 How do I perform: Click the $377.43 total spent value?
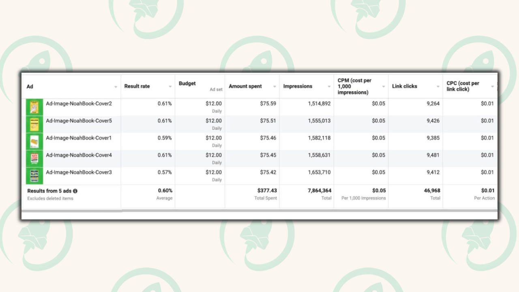267,191
